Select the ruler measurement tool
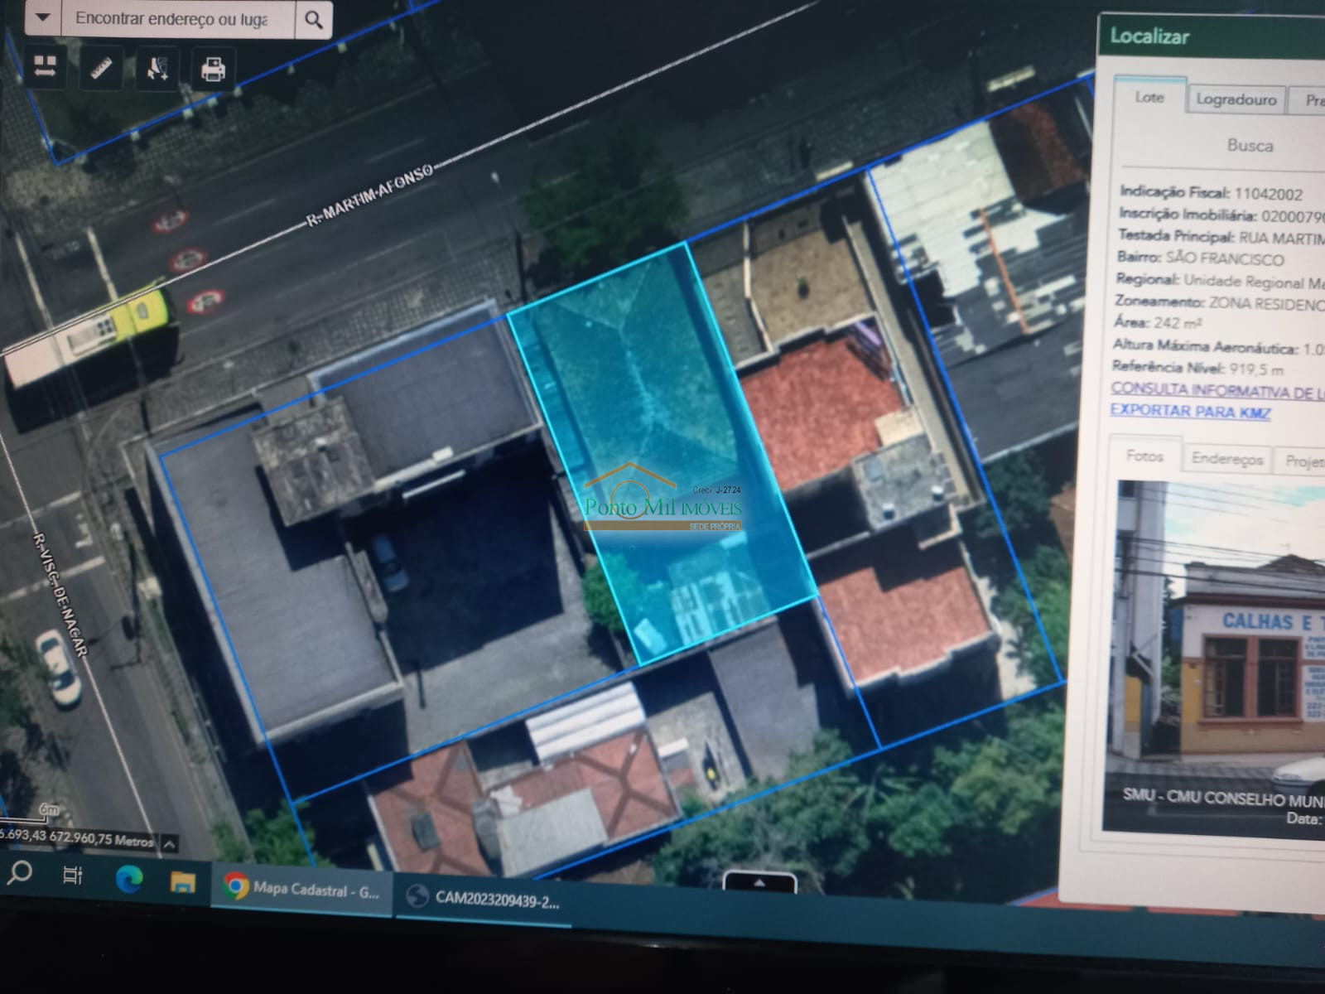Screen dimensions: 1325x994 101,69
